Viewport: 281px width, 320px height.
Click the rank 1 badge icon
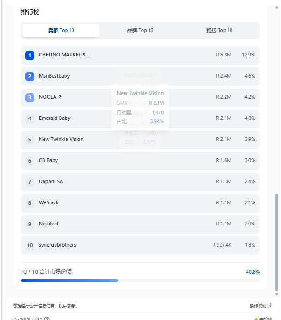coord(30,55)
